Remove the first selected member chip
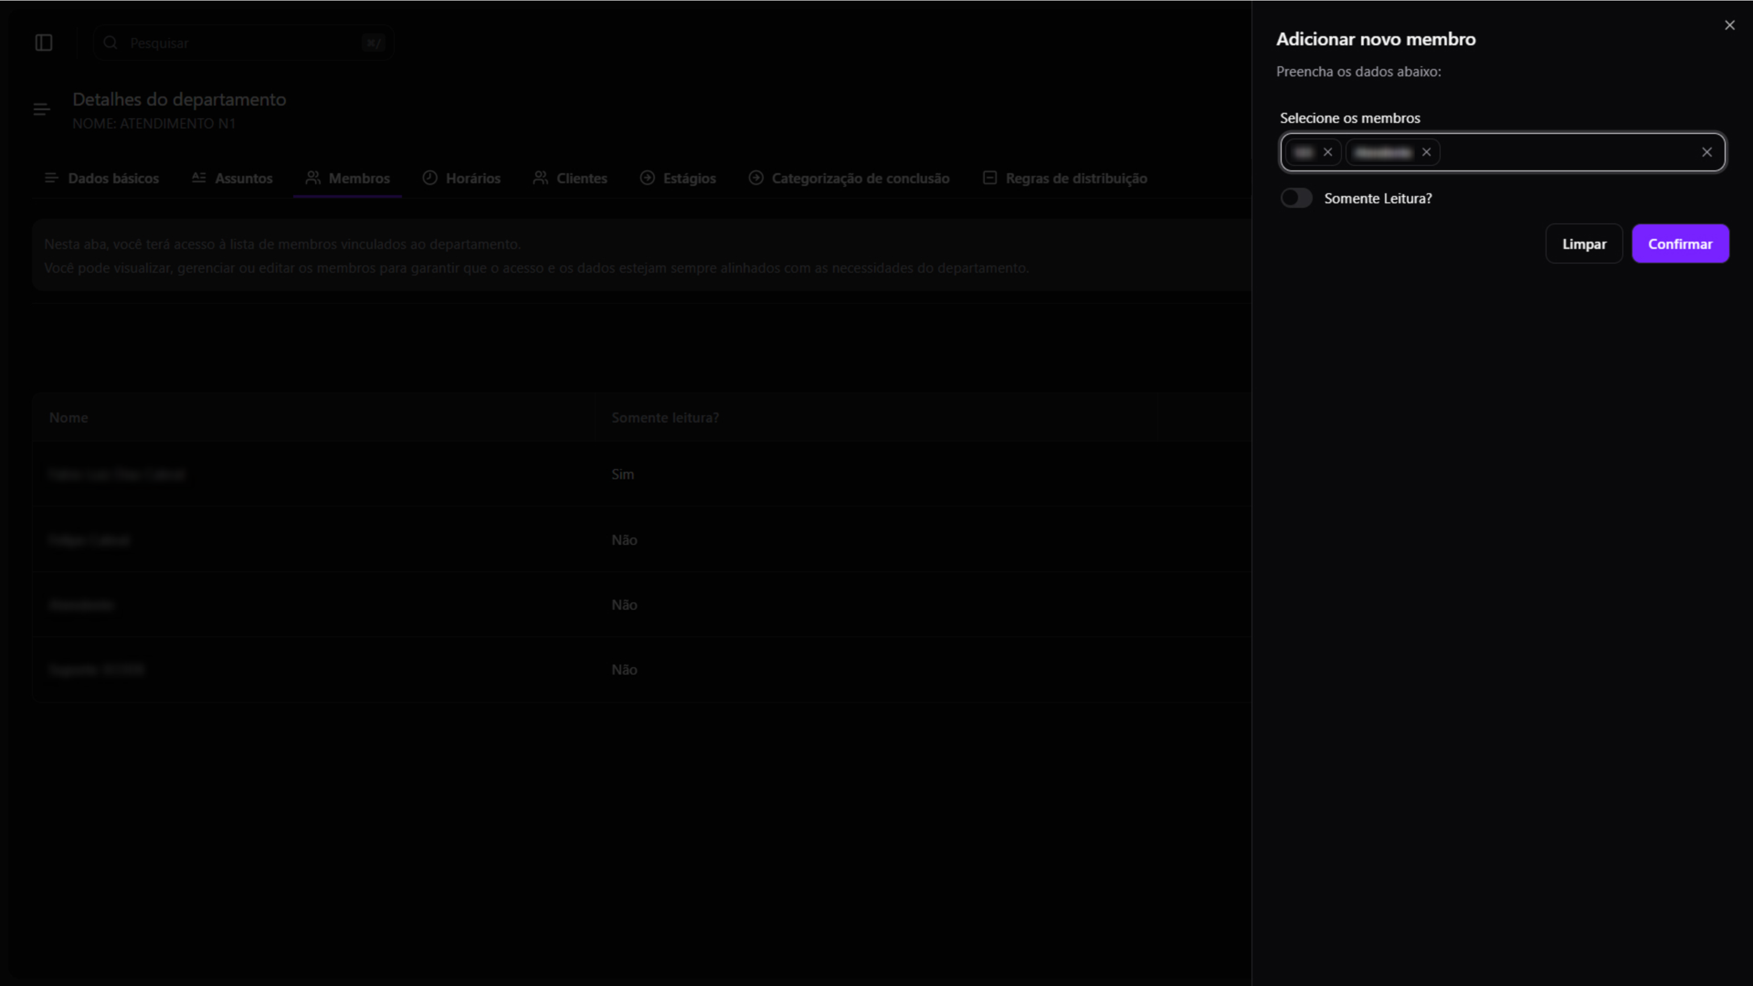1753x986 pixels. point(1327,152)
